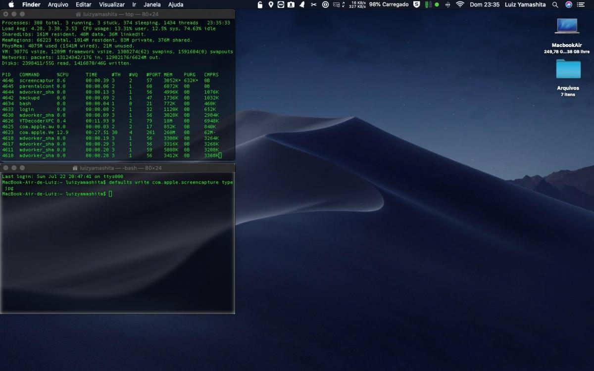
Task: Click the TeamViewer arrows menu bar icon
Action: tap(281, 4)
